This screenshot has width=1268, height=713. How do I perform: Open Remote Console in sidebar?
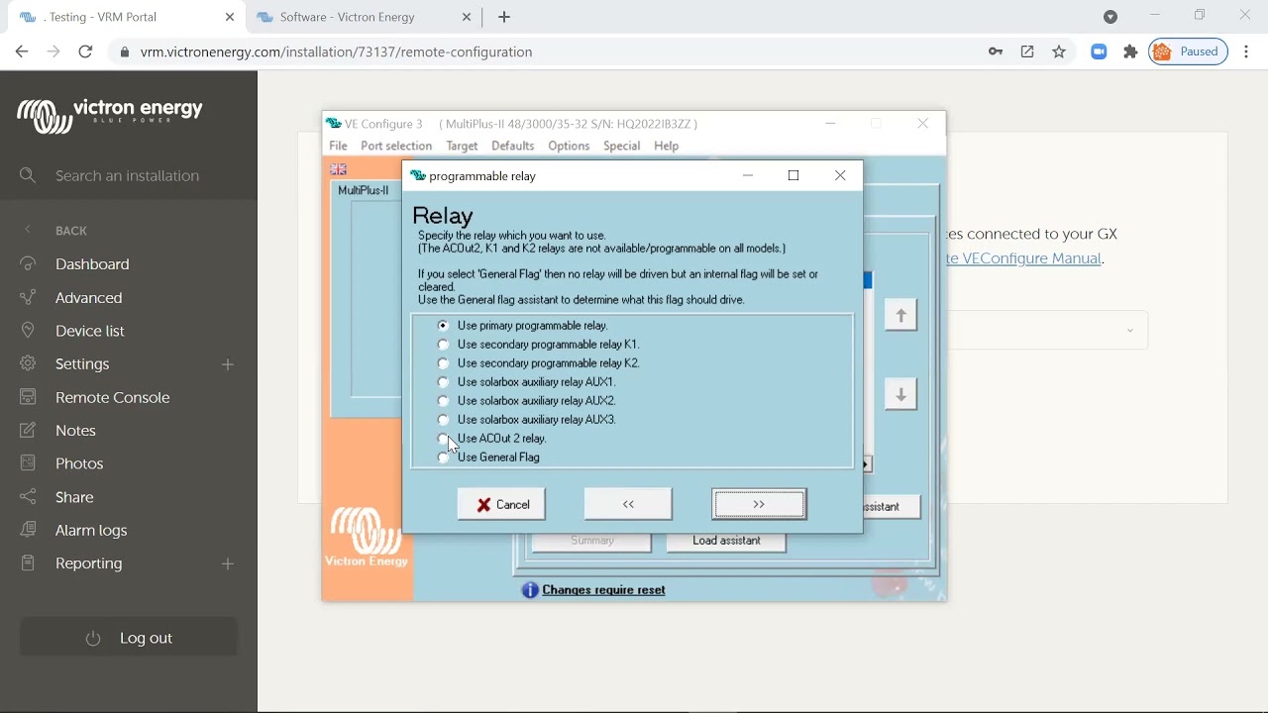click(113, 397)
